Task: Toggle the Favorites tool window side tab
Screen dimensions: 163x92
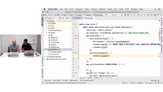Action: pyautogui.click(x=43, y=73)
